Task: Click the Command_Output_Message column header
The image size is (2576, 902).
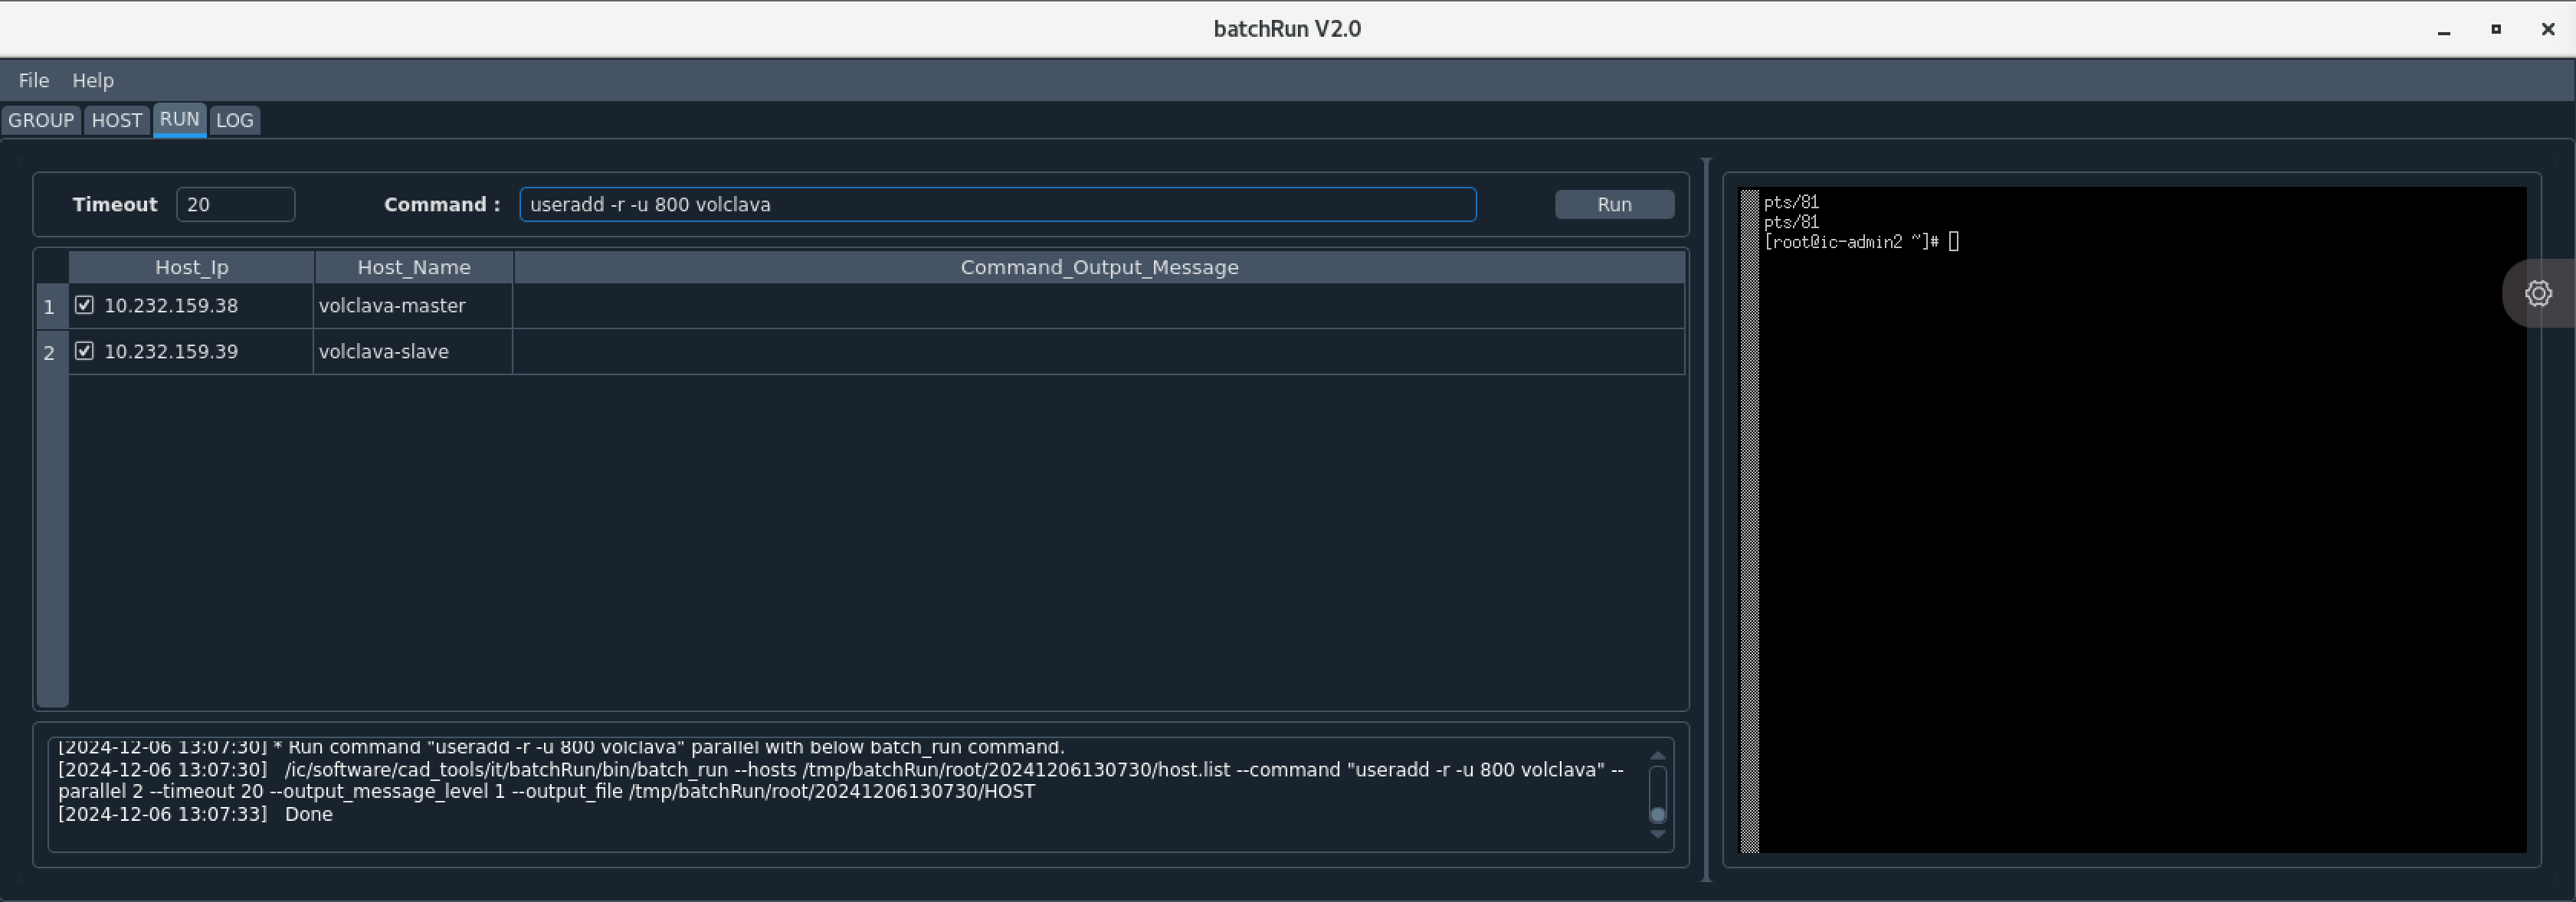Action: tap(1098, 266)
